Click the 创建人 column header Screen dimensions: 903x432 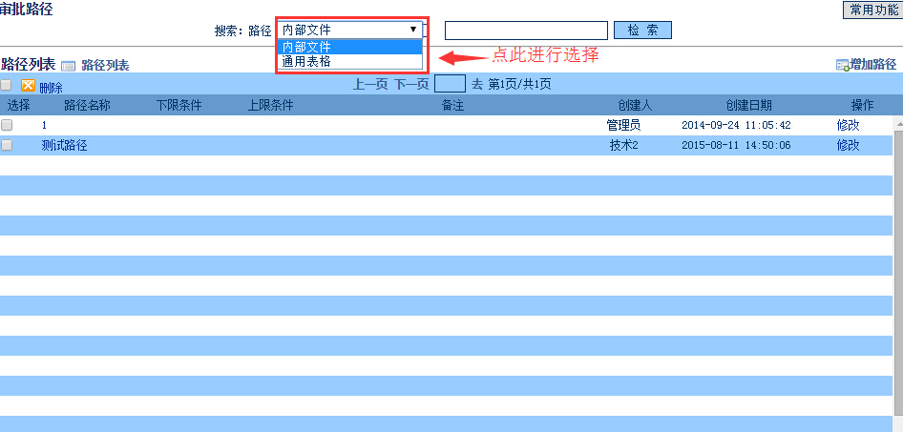[x=635, y=105]
